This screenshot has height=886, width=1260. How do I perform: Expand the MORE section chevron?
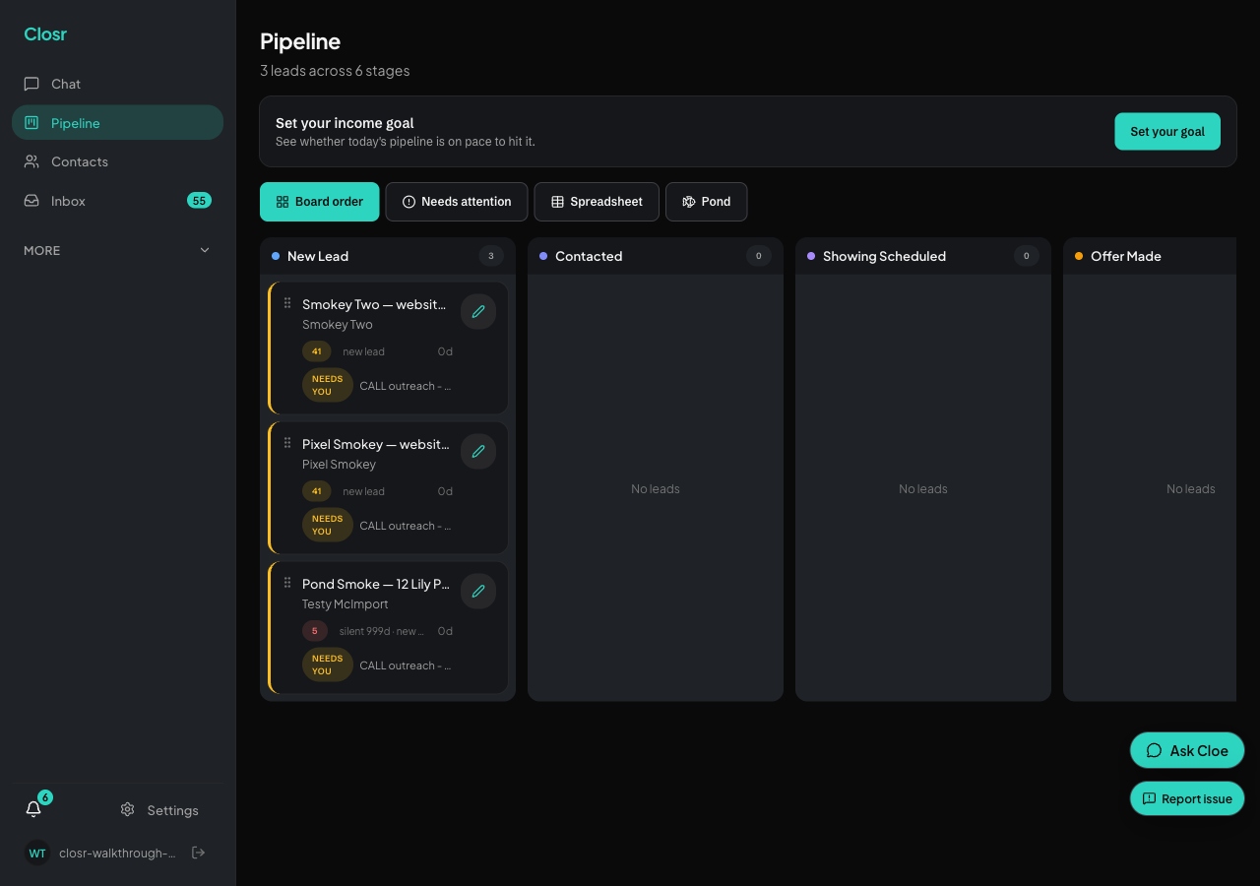(x=205, y=250)
